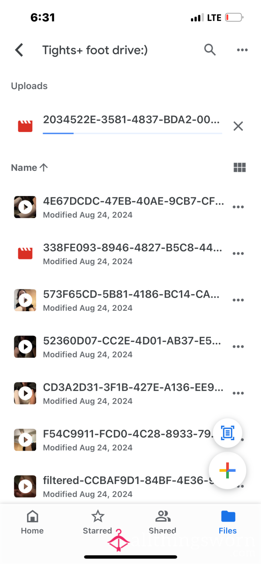Switch to grid view layout
The height and width of the screenshot is (564, 261).
pos(240,168)
